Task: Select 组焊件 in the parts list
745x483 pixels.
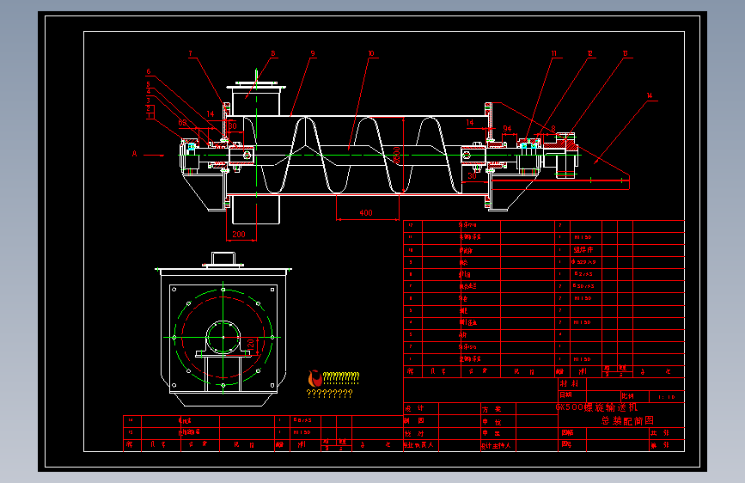Action: point(583,249)
